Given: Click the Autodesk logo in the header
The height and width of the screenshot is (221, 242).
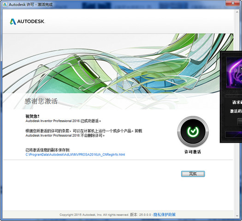Looking at the screenshot, I should pos(27,22).
